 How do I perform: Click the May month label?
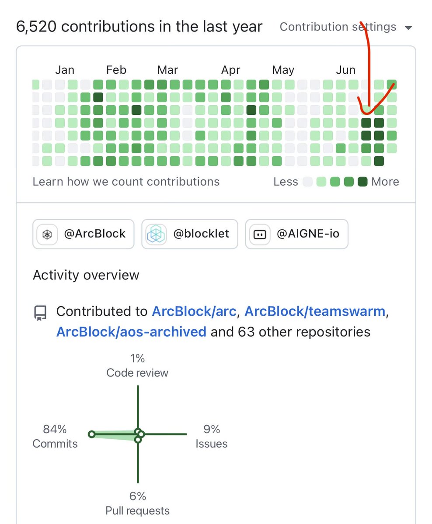(283, 70)
